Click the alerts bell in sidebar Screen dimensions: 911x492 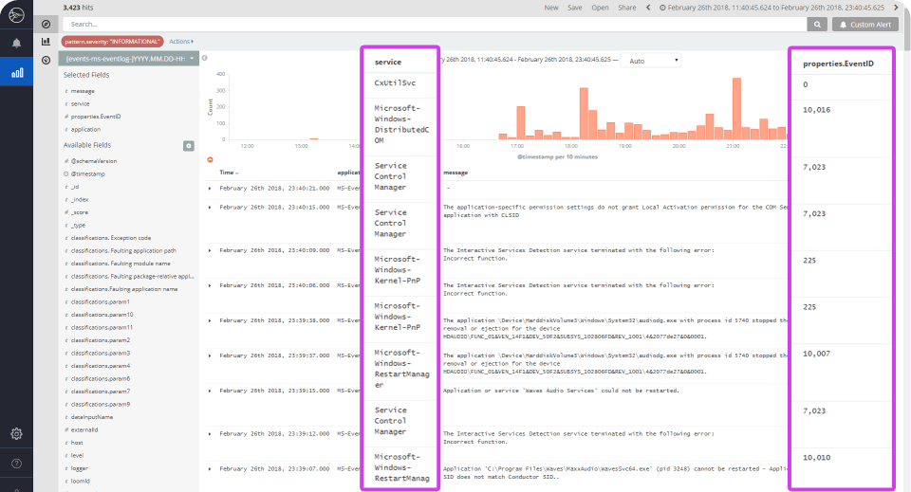coord(16,43)
